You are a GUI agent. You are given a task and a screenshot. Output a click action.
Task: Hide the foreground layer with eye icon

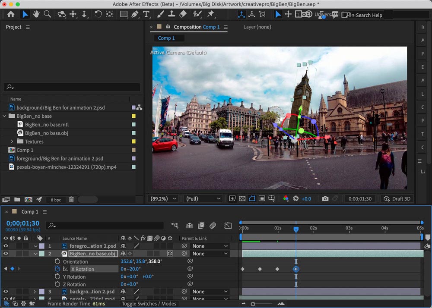(x=6, y=246)
